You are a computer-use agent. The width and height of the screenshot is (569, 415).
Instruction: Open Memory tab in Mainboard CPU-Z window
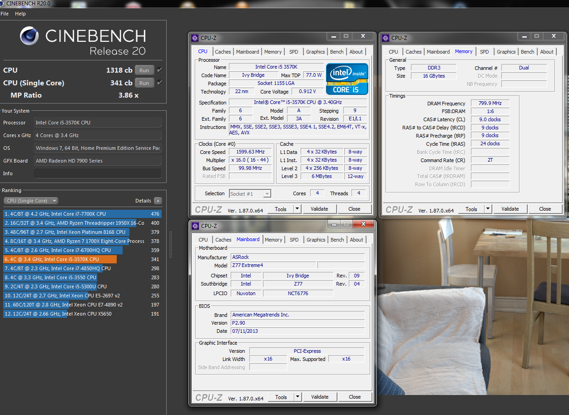coord(273,240)
